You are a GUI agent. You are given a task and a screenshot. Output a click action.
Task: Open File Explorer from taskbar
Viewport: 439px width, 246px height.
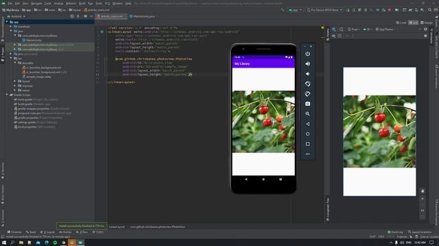pos(21,243)
